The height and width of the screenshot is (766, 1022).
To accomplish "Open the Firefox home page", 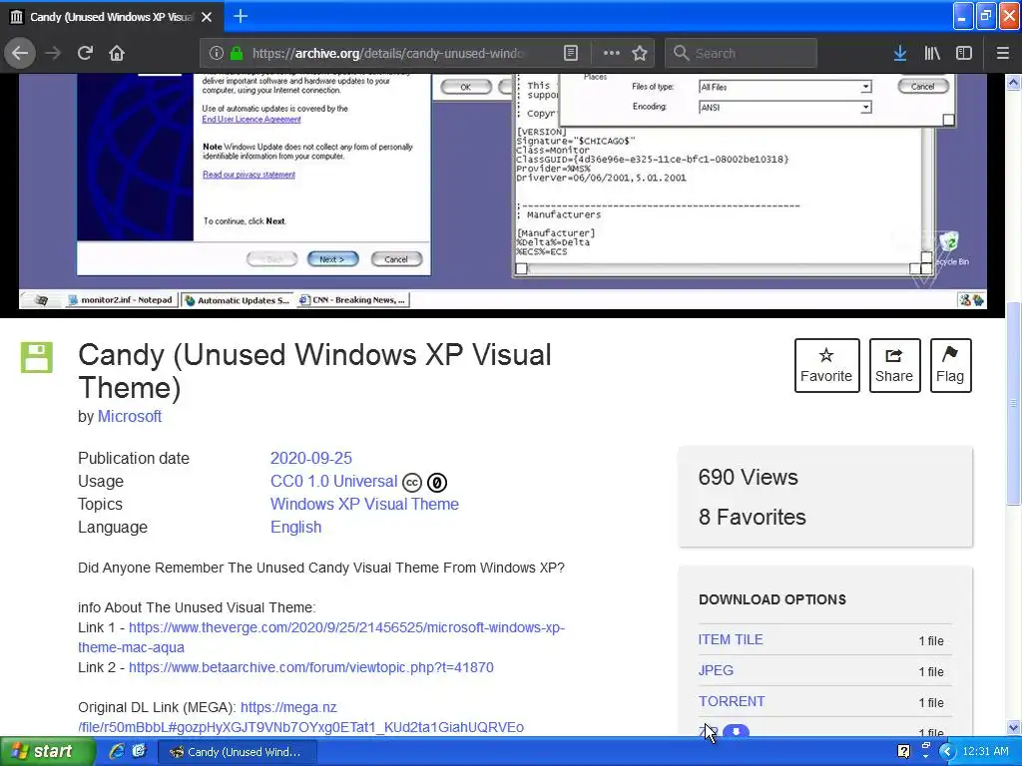I will (117, 53).
